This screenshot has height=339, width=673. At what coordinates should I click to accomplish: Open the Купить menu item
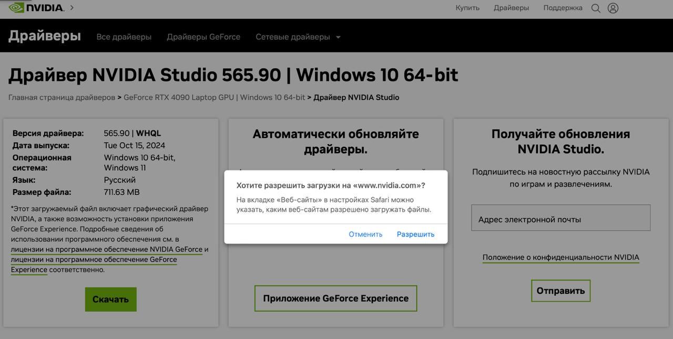coord(467,8)
